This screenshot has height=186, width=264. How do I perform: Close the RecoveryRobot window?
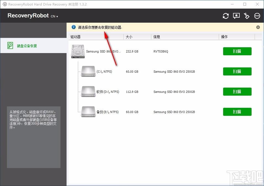coord(257,4)
